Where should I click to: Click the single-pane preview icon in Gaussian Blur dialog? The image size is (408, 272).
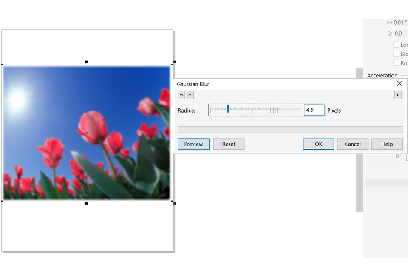tap(190, 95)
